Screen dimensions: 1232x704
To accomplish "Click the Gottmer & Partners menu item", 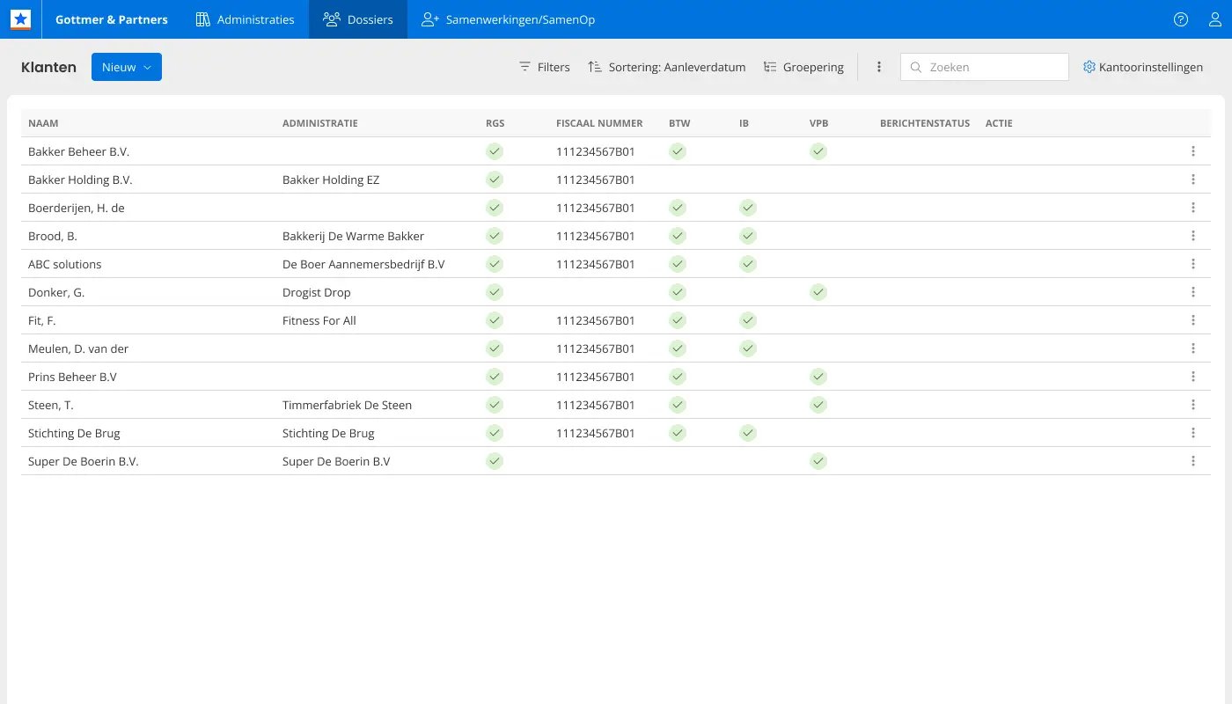I will [x=112, y=18].
